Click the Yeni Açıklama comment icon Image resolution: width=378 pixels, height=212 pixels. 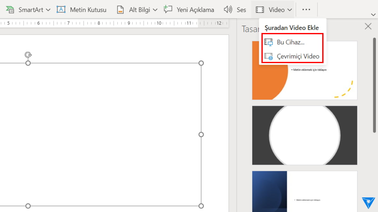point(168,9)
